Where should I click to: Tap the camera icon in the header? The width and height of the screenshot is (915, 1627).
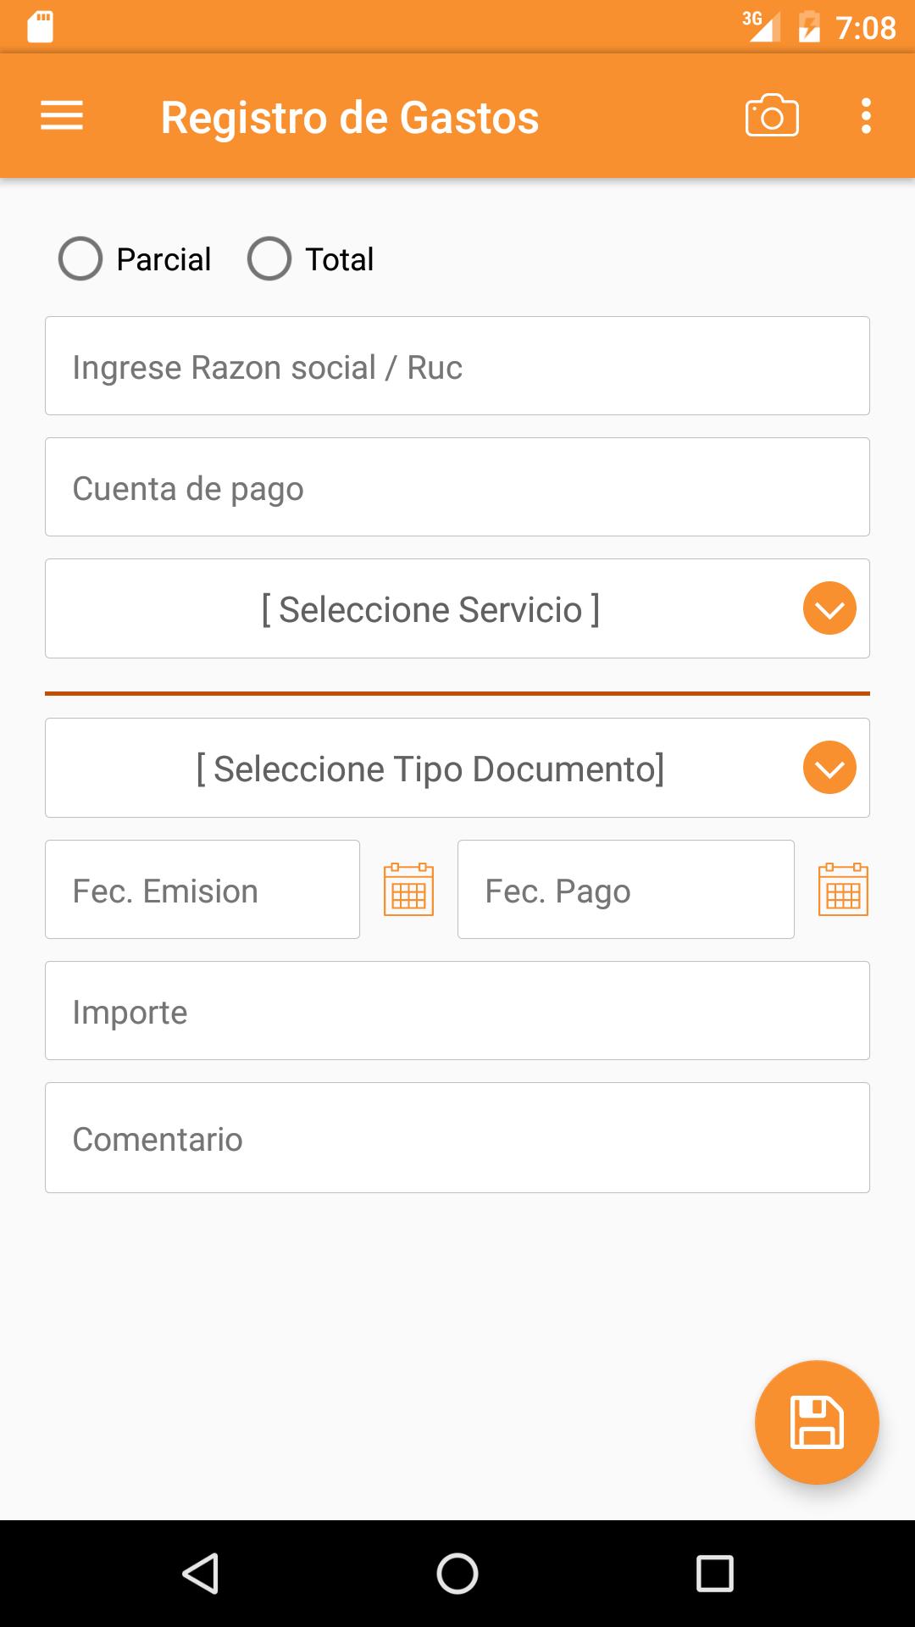click(772, 116)
